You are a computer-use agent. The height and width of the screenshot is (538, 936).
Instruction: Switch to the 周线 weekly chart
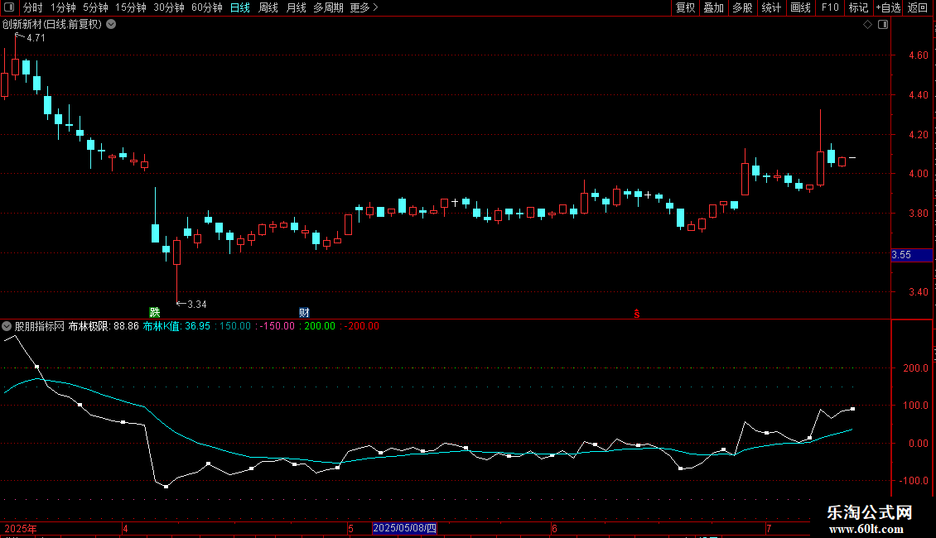(268, 7)
